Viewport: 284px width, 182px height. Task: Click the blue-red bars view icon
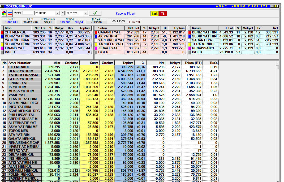pos(10,13)
